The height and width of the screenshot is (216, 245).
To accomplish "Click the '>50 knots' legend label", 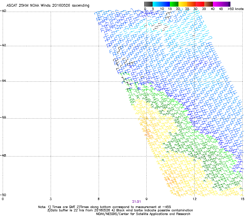I will coord(235,9).
